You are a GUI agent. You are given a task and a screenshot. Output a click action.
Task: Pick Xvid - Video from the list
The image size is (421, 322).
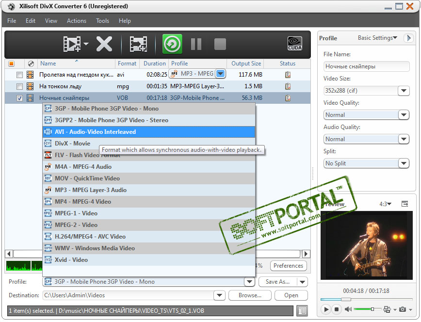[x=149, y=260]
